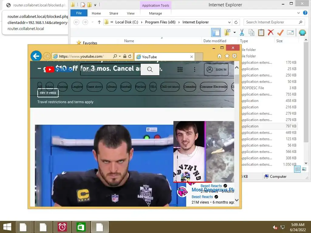Open the Home ribbon tab
This screenshot has height=233, width=311.
click(x=96, y=13)
